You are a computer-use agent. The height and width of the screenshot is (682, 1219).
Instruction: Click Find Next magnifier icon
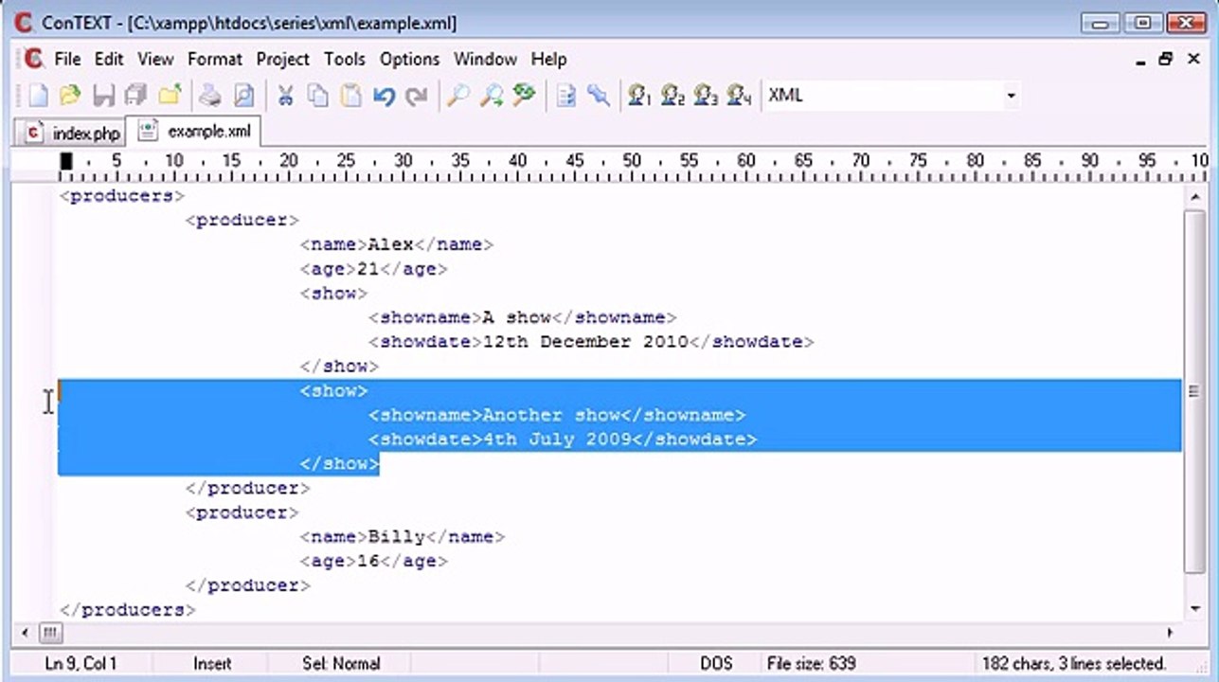point(491,95)
